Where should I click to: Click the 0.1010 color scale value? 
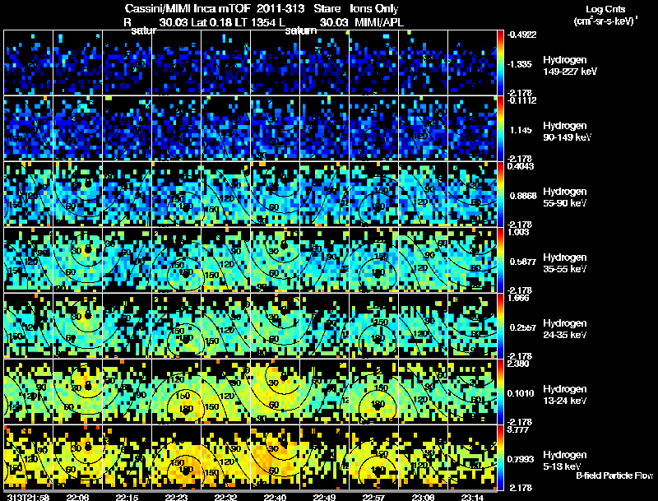[x=521, y=393]
